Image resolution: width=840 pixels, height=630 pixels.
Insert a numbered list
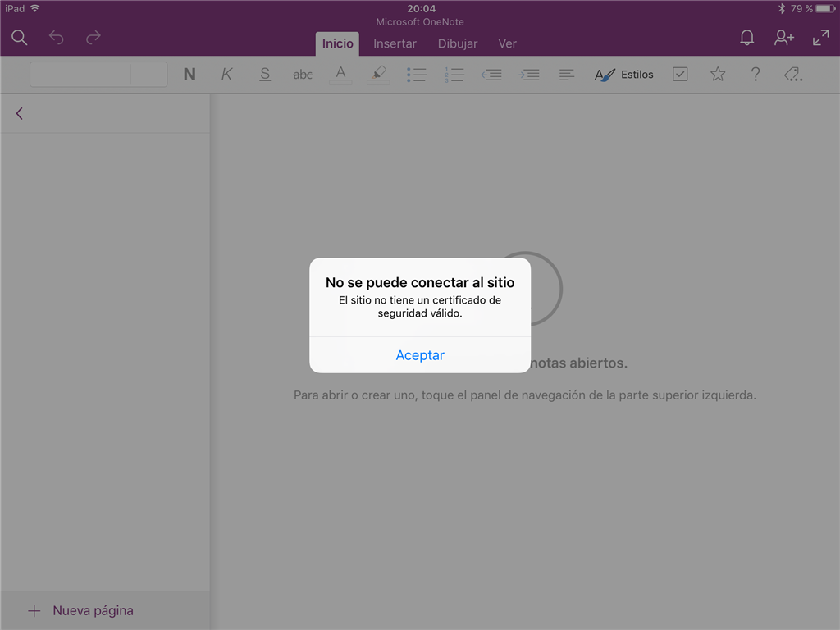coord(454,75)
